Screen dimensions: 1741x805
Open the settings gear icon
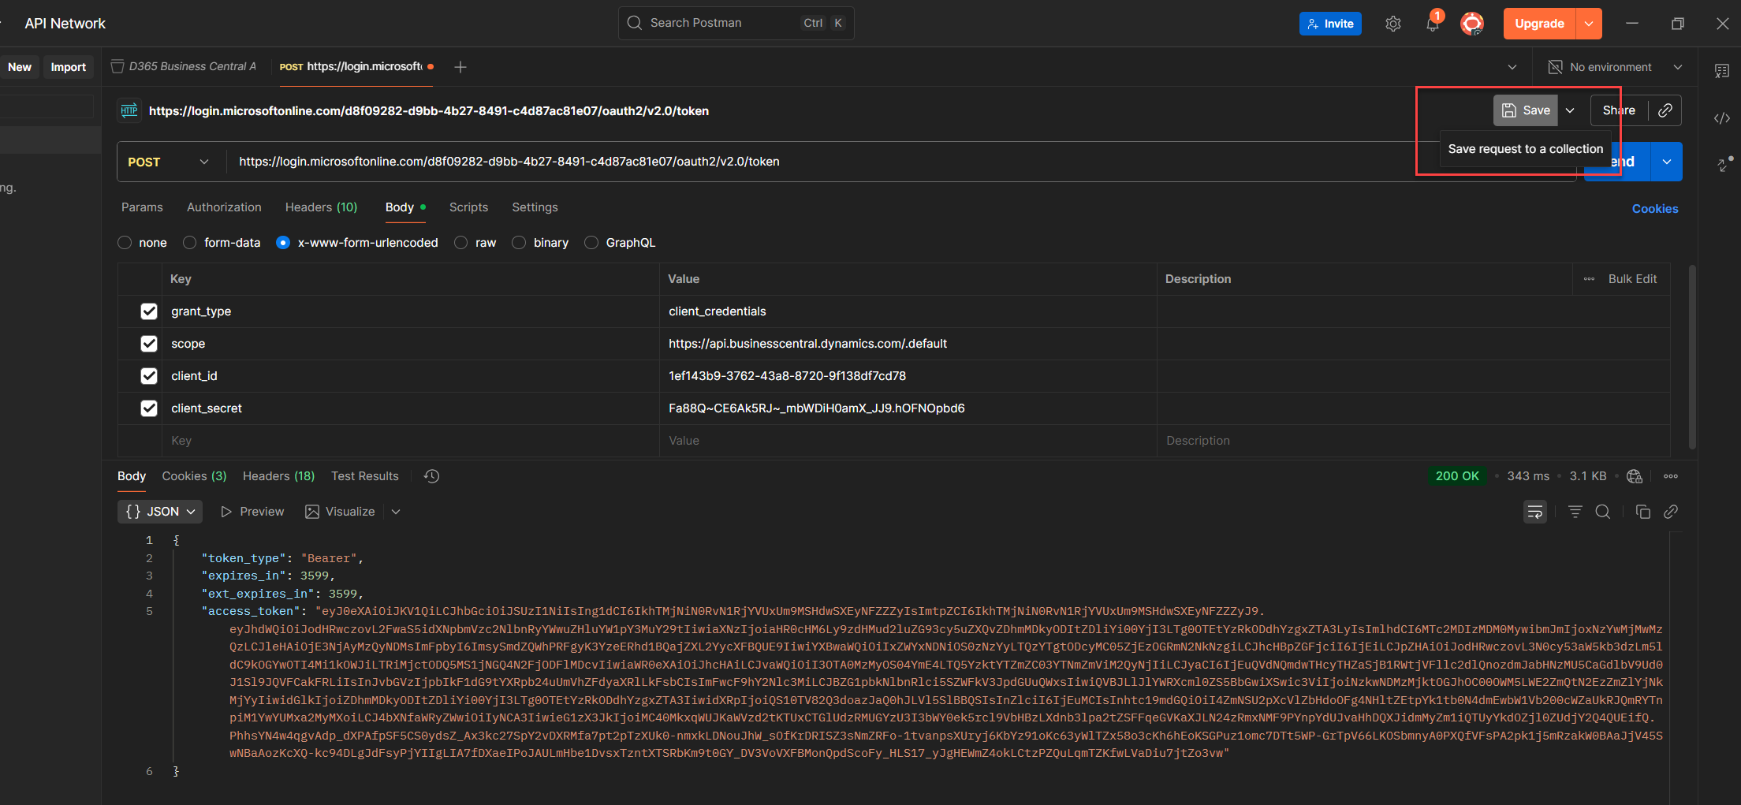pos(1393,24)
